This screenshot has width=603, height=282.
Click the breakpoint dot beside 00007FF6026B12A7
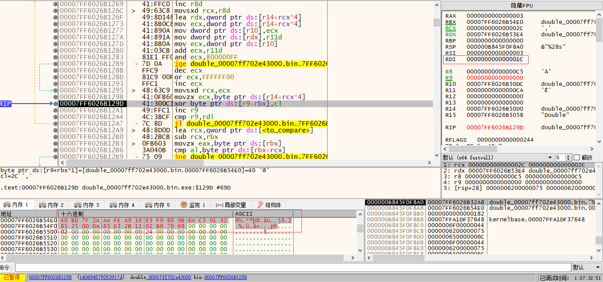55,124
